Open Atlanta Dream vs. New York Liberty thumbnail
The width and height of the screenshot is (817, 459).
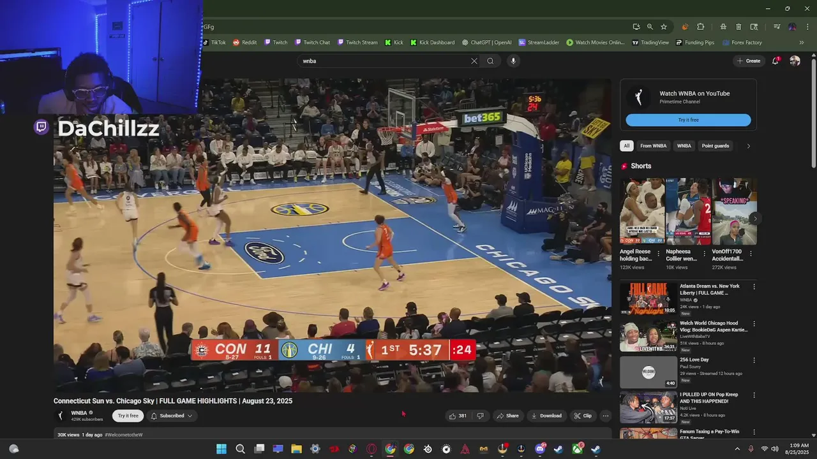click(x=648, y=298)
